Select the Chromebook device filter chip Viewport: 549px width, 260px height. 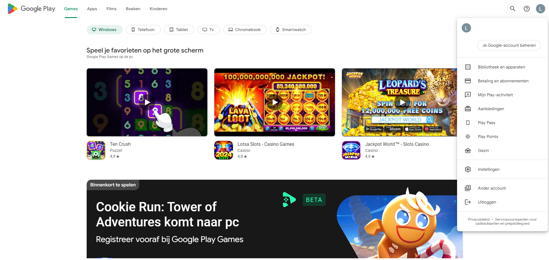point(245,30)
